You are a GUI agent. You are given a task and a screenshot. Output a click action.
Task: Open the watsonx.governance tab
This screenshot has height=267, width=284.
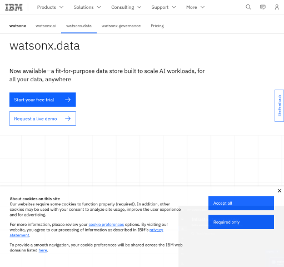pyautogui.click(x=121, y=26)
